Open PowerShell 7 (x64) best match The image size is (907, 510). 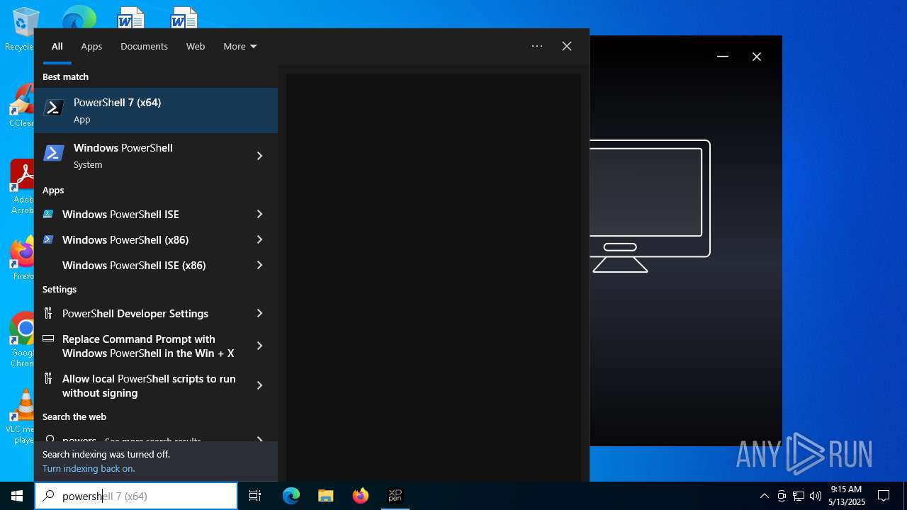(156, 110)
